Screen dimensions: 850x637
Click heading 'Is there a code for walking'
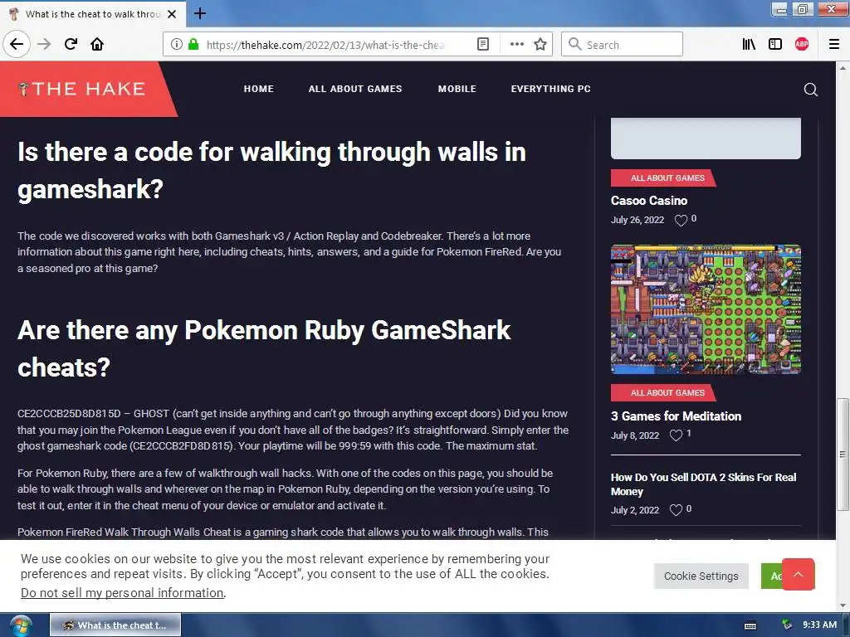point(271,170)
